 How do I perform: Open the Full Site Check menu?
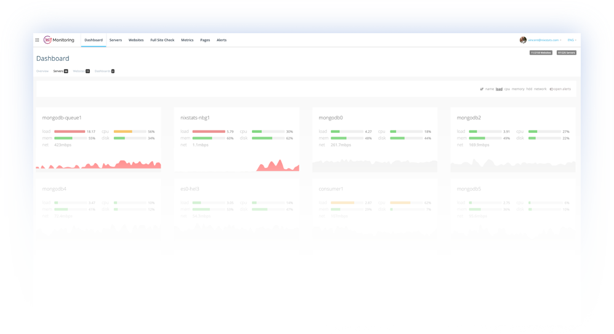coord(162,40)
